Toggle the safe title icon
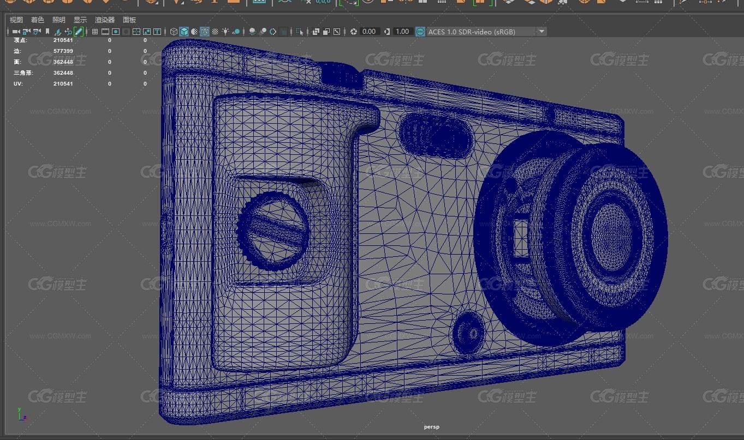The height and width of the screenshot is (440, 744). pyautogui.click(x=157, y=32)
